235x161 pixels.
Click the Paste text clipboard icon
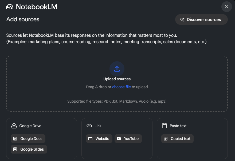pyautogui.click(x=164, y=126)
